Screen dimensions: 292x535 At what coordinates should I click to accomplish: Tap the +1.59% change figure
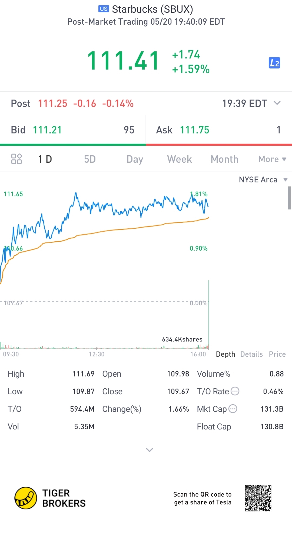pos(191,69)
